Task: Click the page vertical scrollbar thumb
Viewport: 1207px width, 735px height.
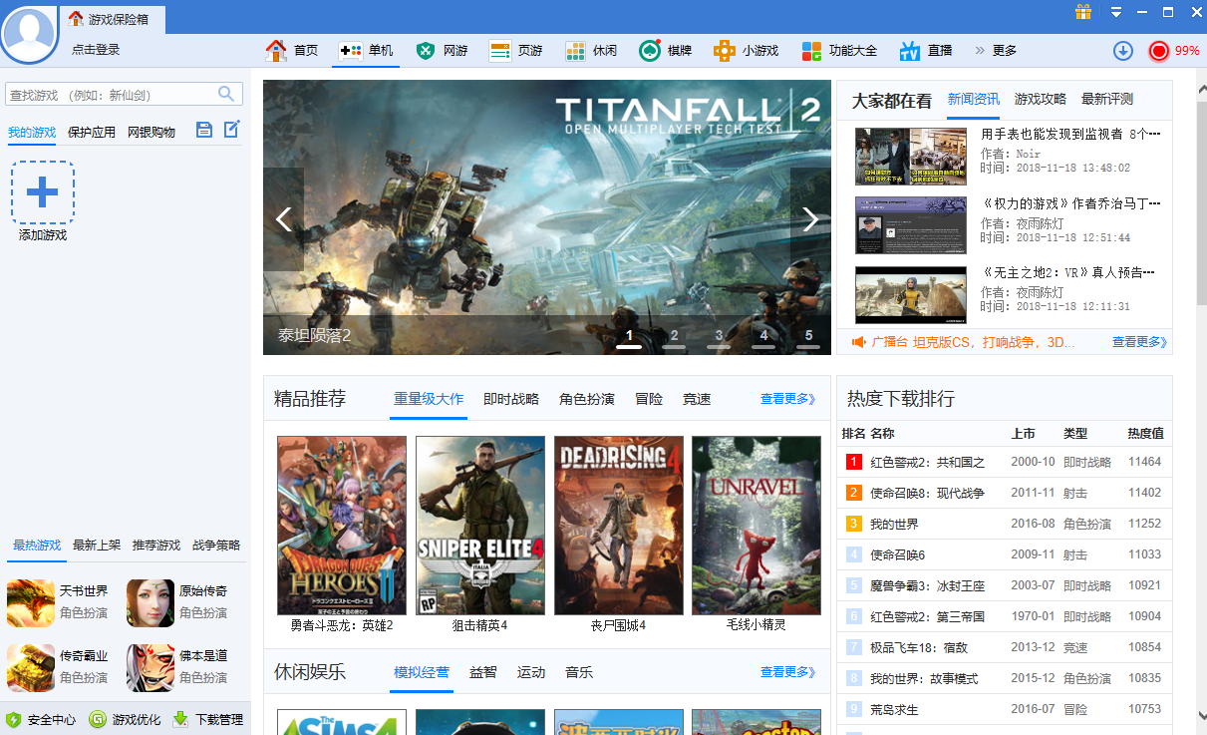Action: [1201, 201]
